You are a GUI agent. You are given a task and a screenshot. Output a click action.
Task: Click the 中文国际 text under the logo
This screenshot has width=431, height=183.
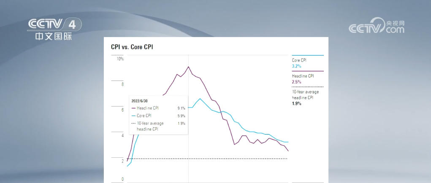[54, 37]
